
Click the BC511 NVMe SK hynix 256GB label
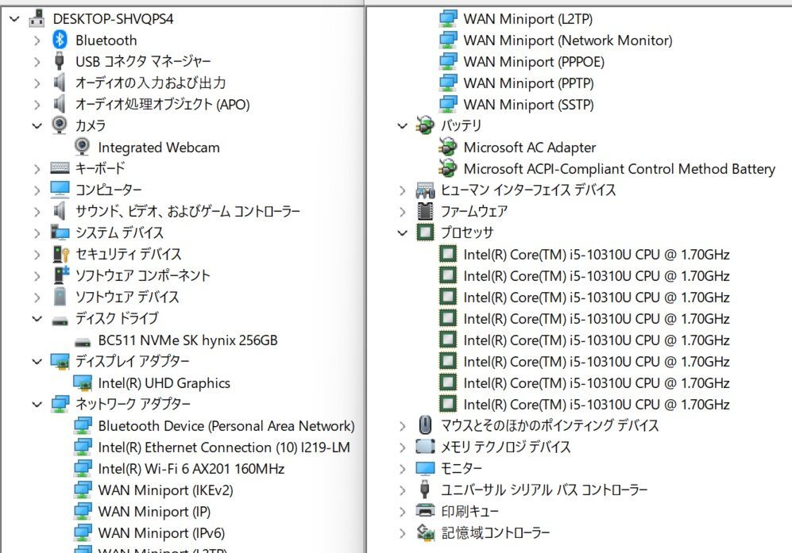(188, 340)
